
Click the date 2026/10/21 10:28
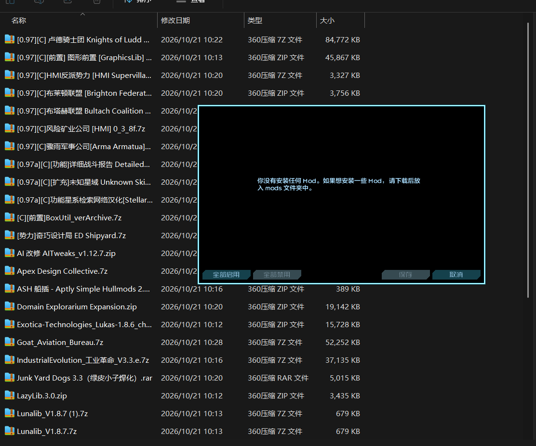coord(192,342)
